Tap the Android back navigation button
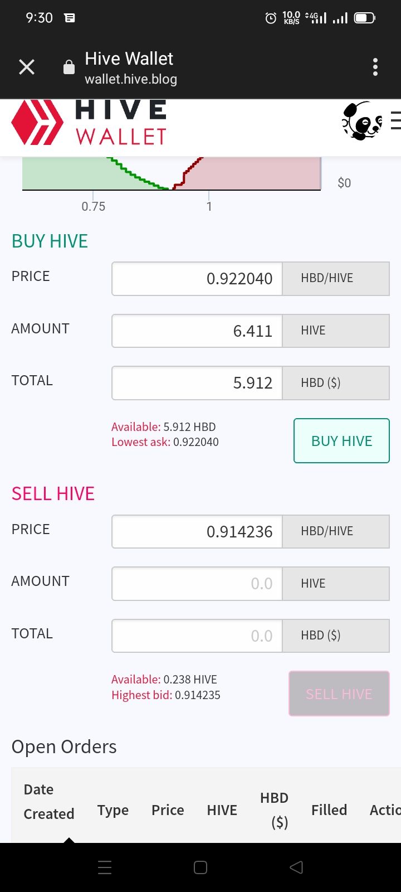The width and height of the screenshot is (401, 892). pos(296,867)
